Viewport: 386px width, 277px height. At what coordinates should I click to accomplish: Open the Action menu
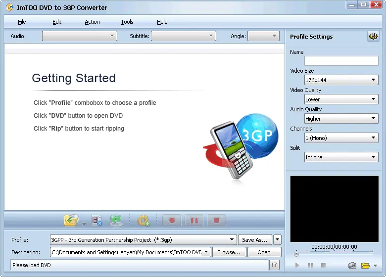pyautogui.click(x=92, y=22)
